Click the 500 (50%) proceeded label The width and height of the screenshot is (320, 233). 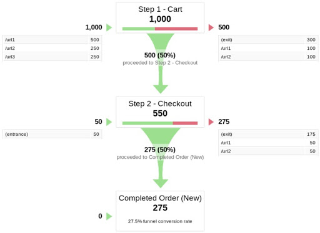[160, 55]
